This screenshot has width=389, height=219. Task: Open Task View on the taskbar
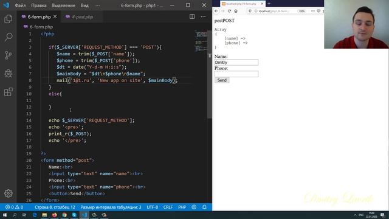[x=24, y=215]
